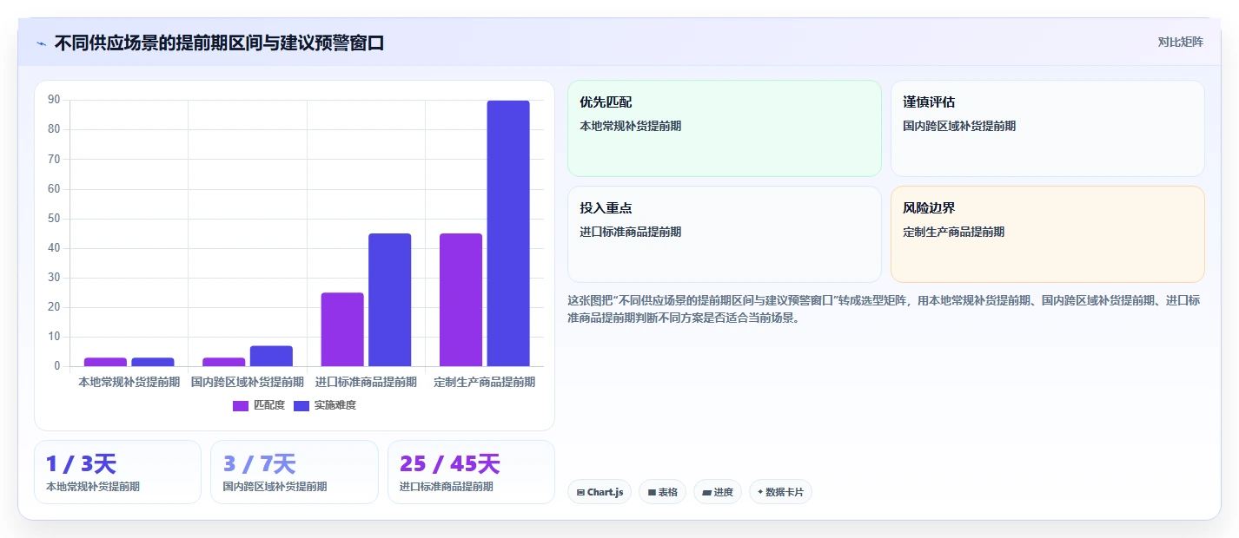Click the 3 / 7天 stat value
Screen dimensions: 1239x538
point(259,464)
